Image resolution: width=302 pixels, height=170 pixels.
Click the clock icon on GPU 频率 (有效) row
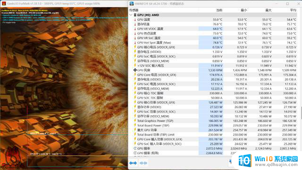[135, 153]
